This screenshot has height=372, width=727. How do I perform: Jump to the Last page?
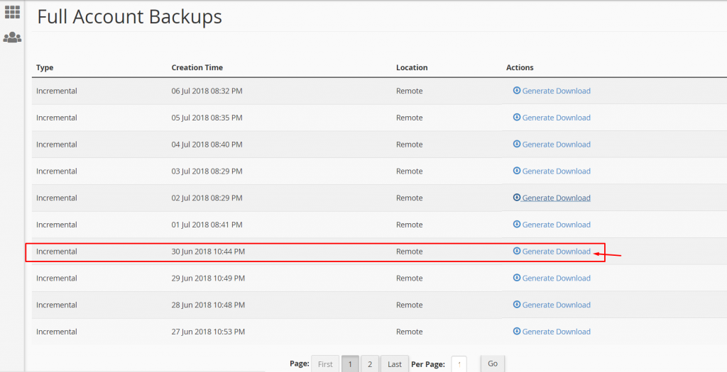pos(395,364)
